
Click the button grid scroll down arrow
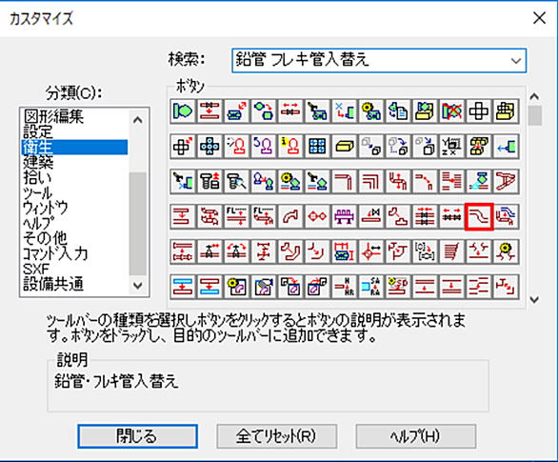point(534,300)
